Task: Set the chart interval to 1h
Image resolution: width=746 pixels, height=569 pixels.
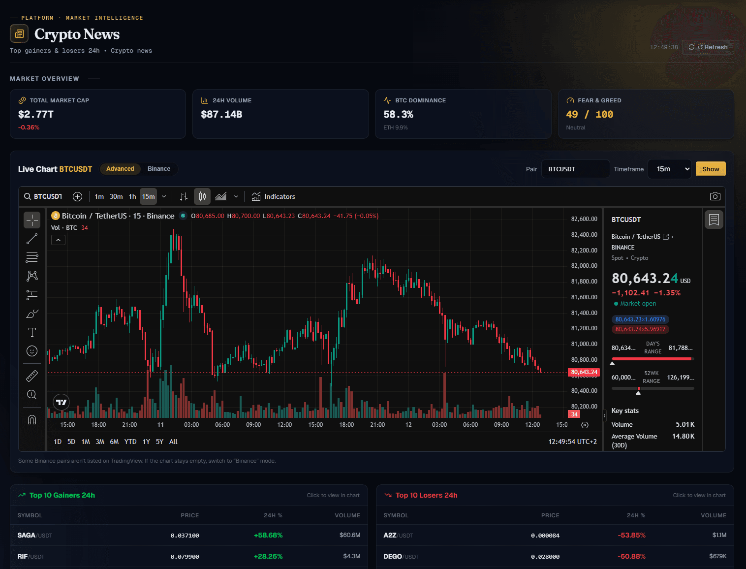Action: click(132, 196)
